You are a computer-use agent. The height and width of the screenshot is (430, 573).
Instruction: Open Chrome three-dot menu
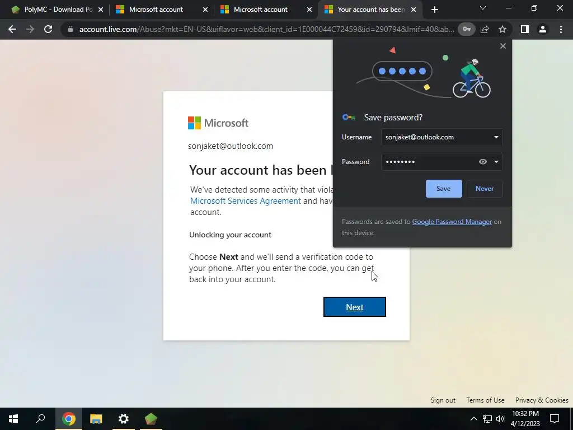click(561, 29)
